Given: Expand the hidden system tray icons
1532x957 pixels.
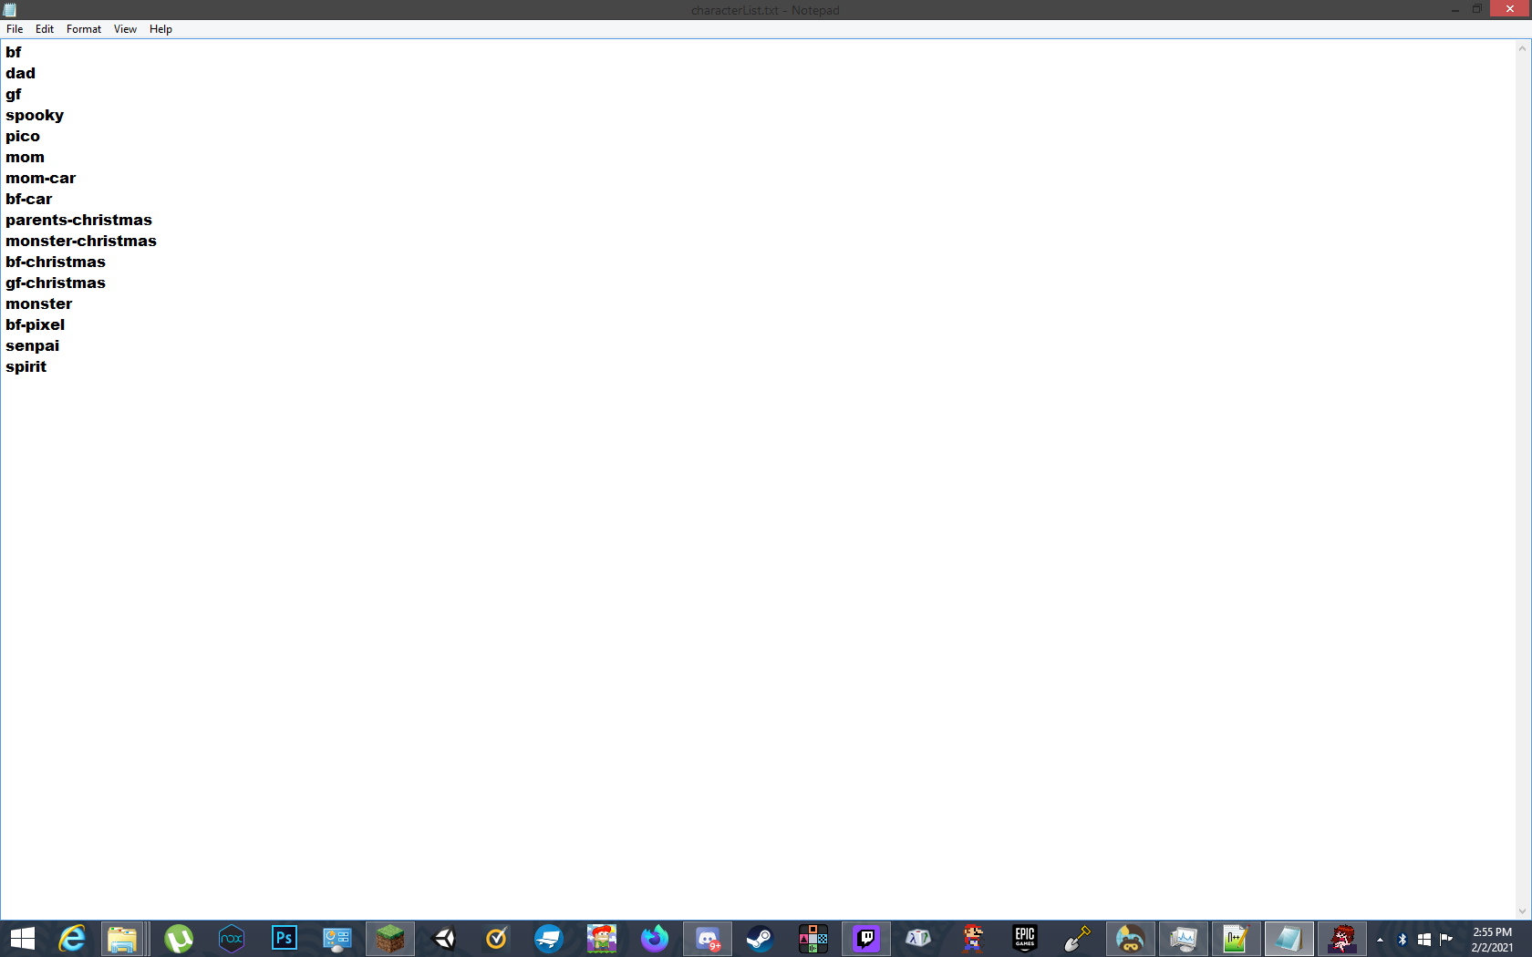Looking at the screenshot, I should point(1379,939).
